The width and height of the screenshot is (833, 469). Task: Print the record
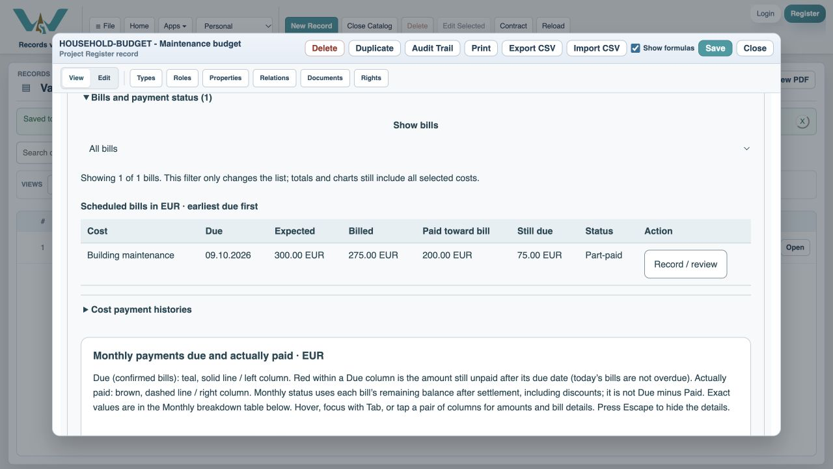point(481,48)
